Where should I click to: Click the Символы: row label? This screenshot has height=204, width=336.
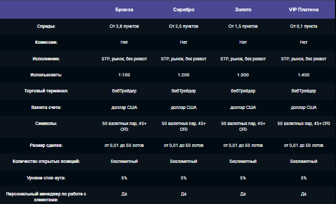click(46, 123)
